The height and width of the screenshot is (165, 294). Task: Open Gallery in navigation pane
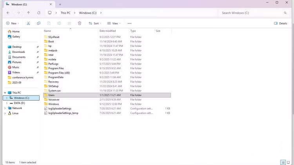tap(14, 37)
